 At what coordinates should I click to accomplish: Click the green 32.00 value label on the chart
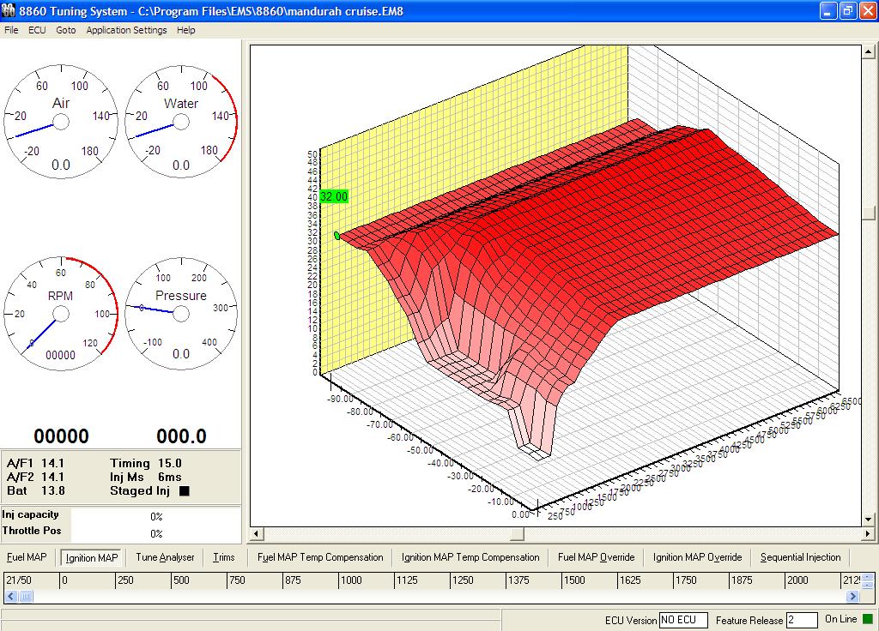tap(334, 196)
